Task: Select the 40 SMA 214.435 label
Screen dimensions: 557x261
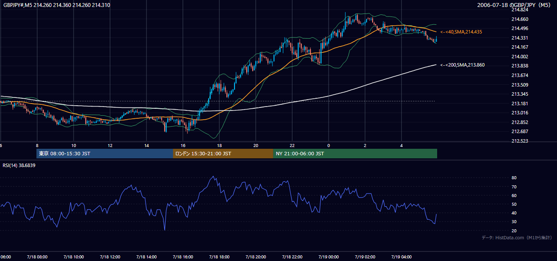Action: pos(461,32)
